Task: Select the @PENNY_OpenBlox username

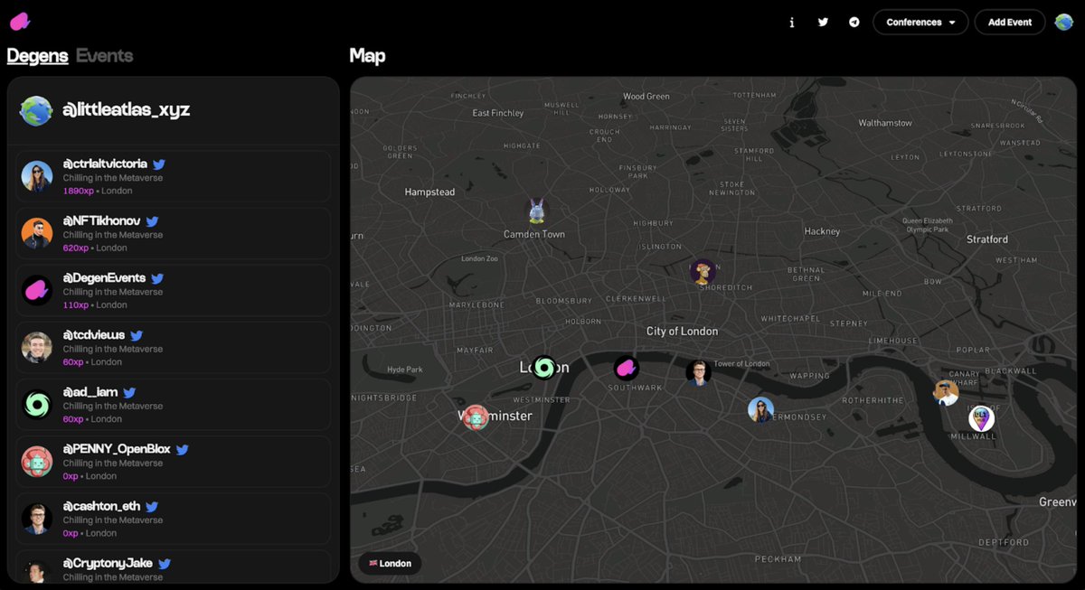Action: [x=117, y=449]
